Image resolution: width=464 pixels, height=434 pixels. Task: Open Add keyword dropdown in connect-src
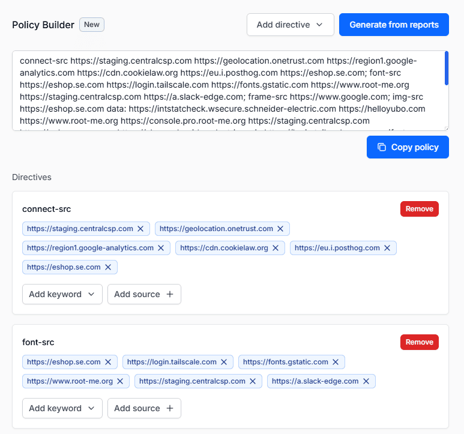pos(62,294)
